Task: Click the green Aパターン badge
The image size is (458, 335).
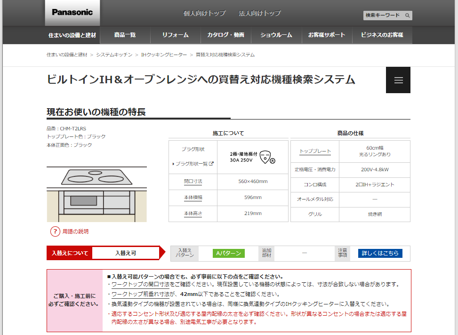Action: pos(229,253)
